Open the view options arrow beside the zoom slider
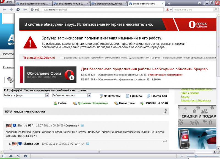The height and width of the screenshot is (159, 220). click(182, 156)
